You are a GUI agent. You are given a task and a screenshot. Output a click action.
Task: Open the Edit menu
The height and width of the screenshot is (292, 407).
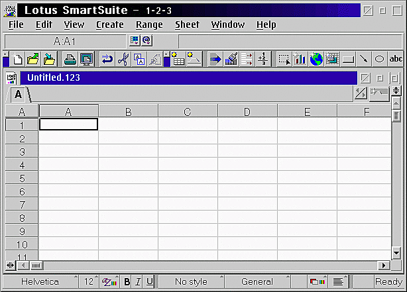44,24
